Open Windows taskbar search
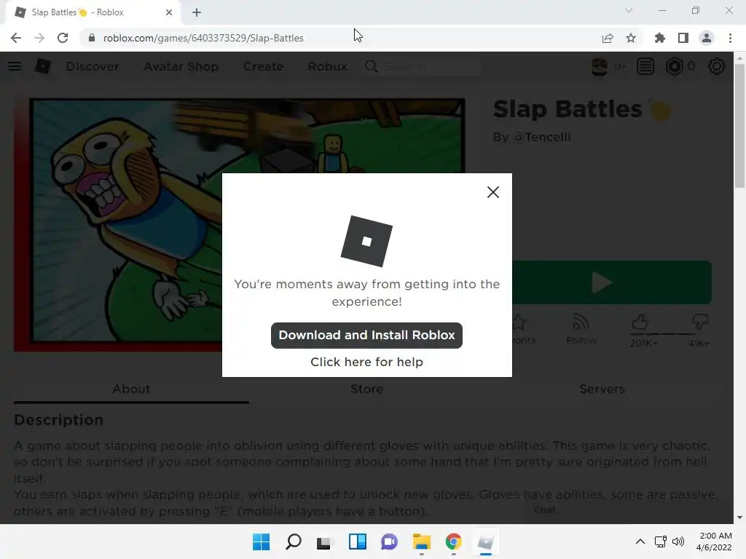Screen dimensions: 746x559 (x=293, y=542)
